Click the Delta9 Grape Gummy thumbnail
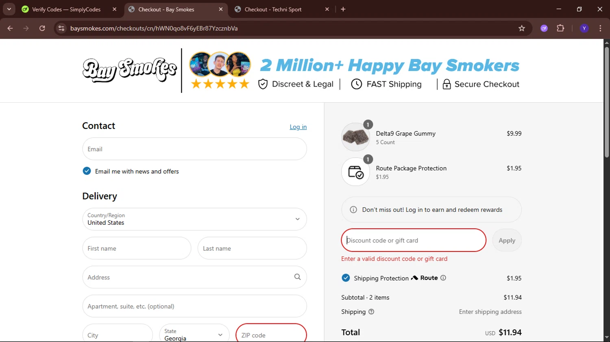Image resolution: width=610 pixels, height=342 pixels. (355, 137)
